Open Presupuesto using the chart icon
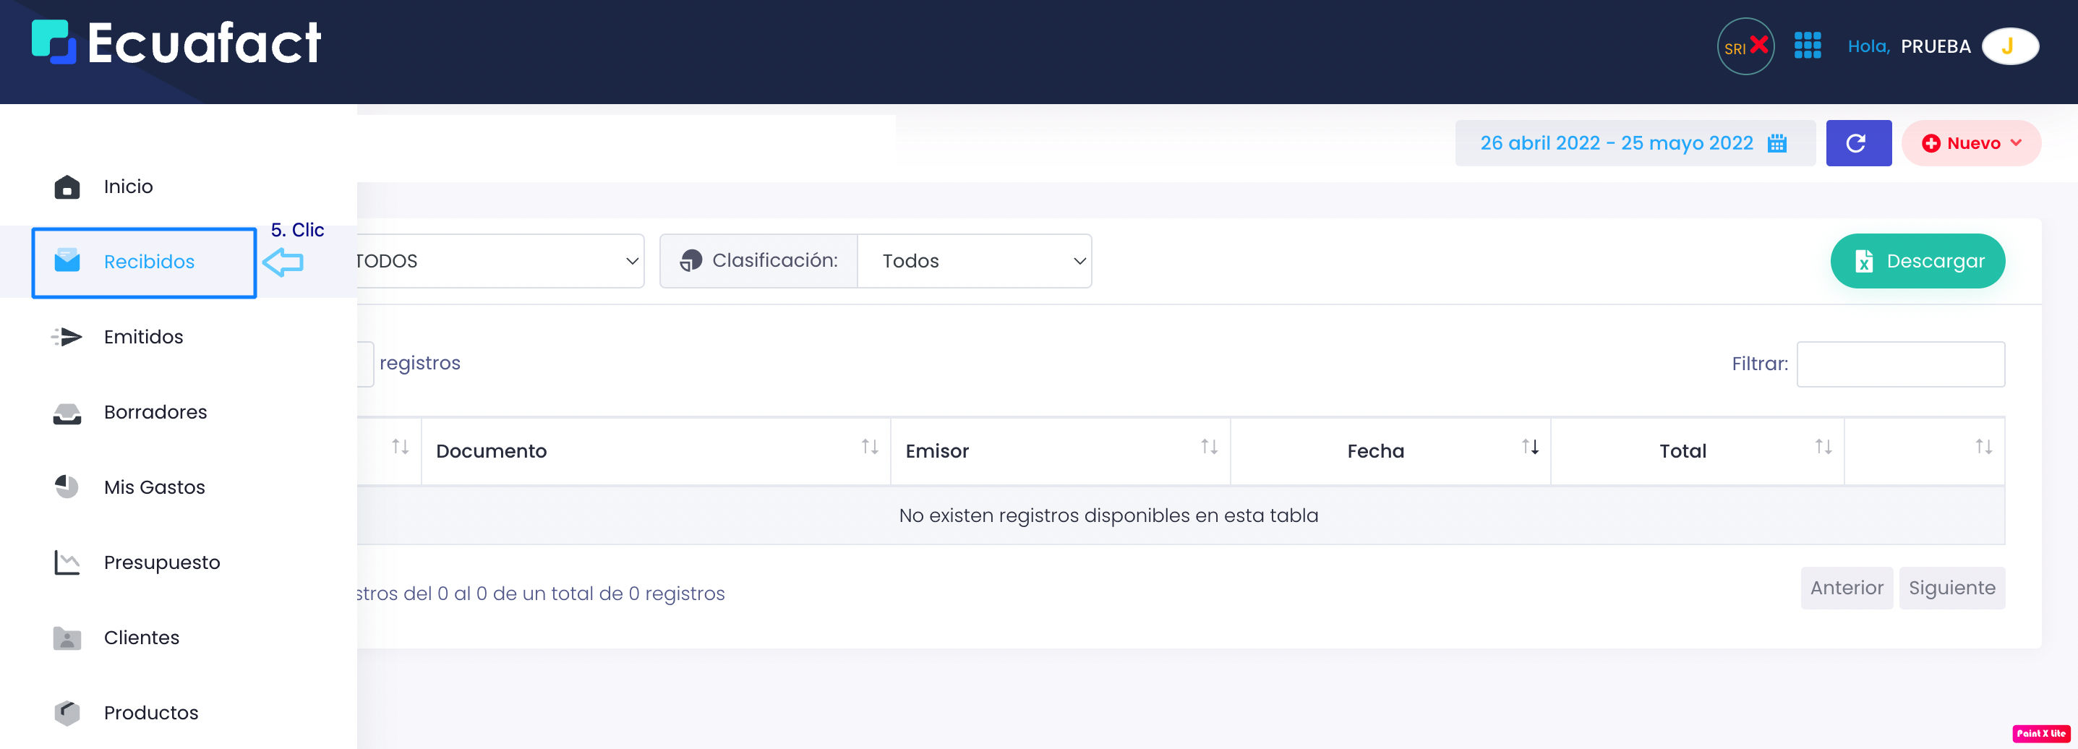The image size is (2078, 749). (x=67, y=562)
